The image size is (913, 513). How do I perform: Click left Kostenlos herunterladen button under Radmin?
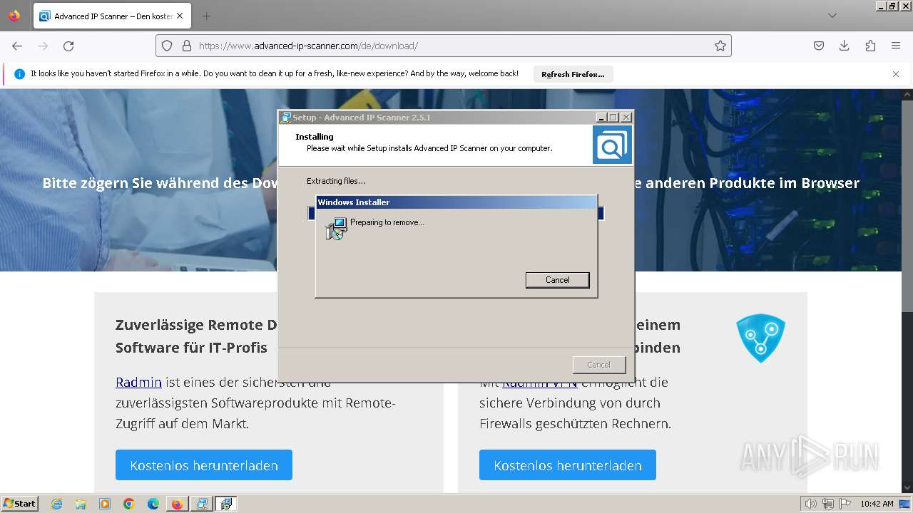[x=204, y=465]
